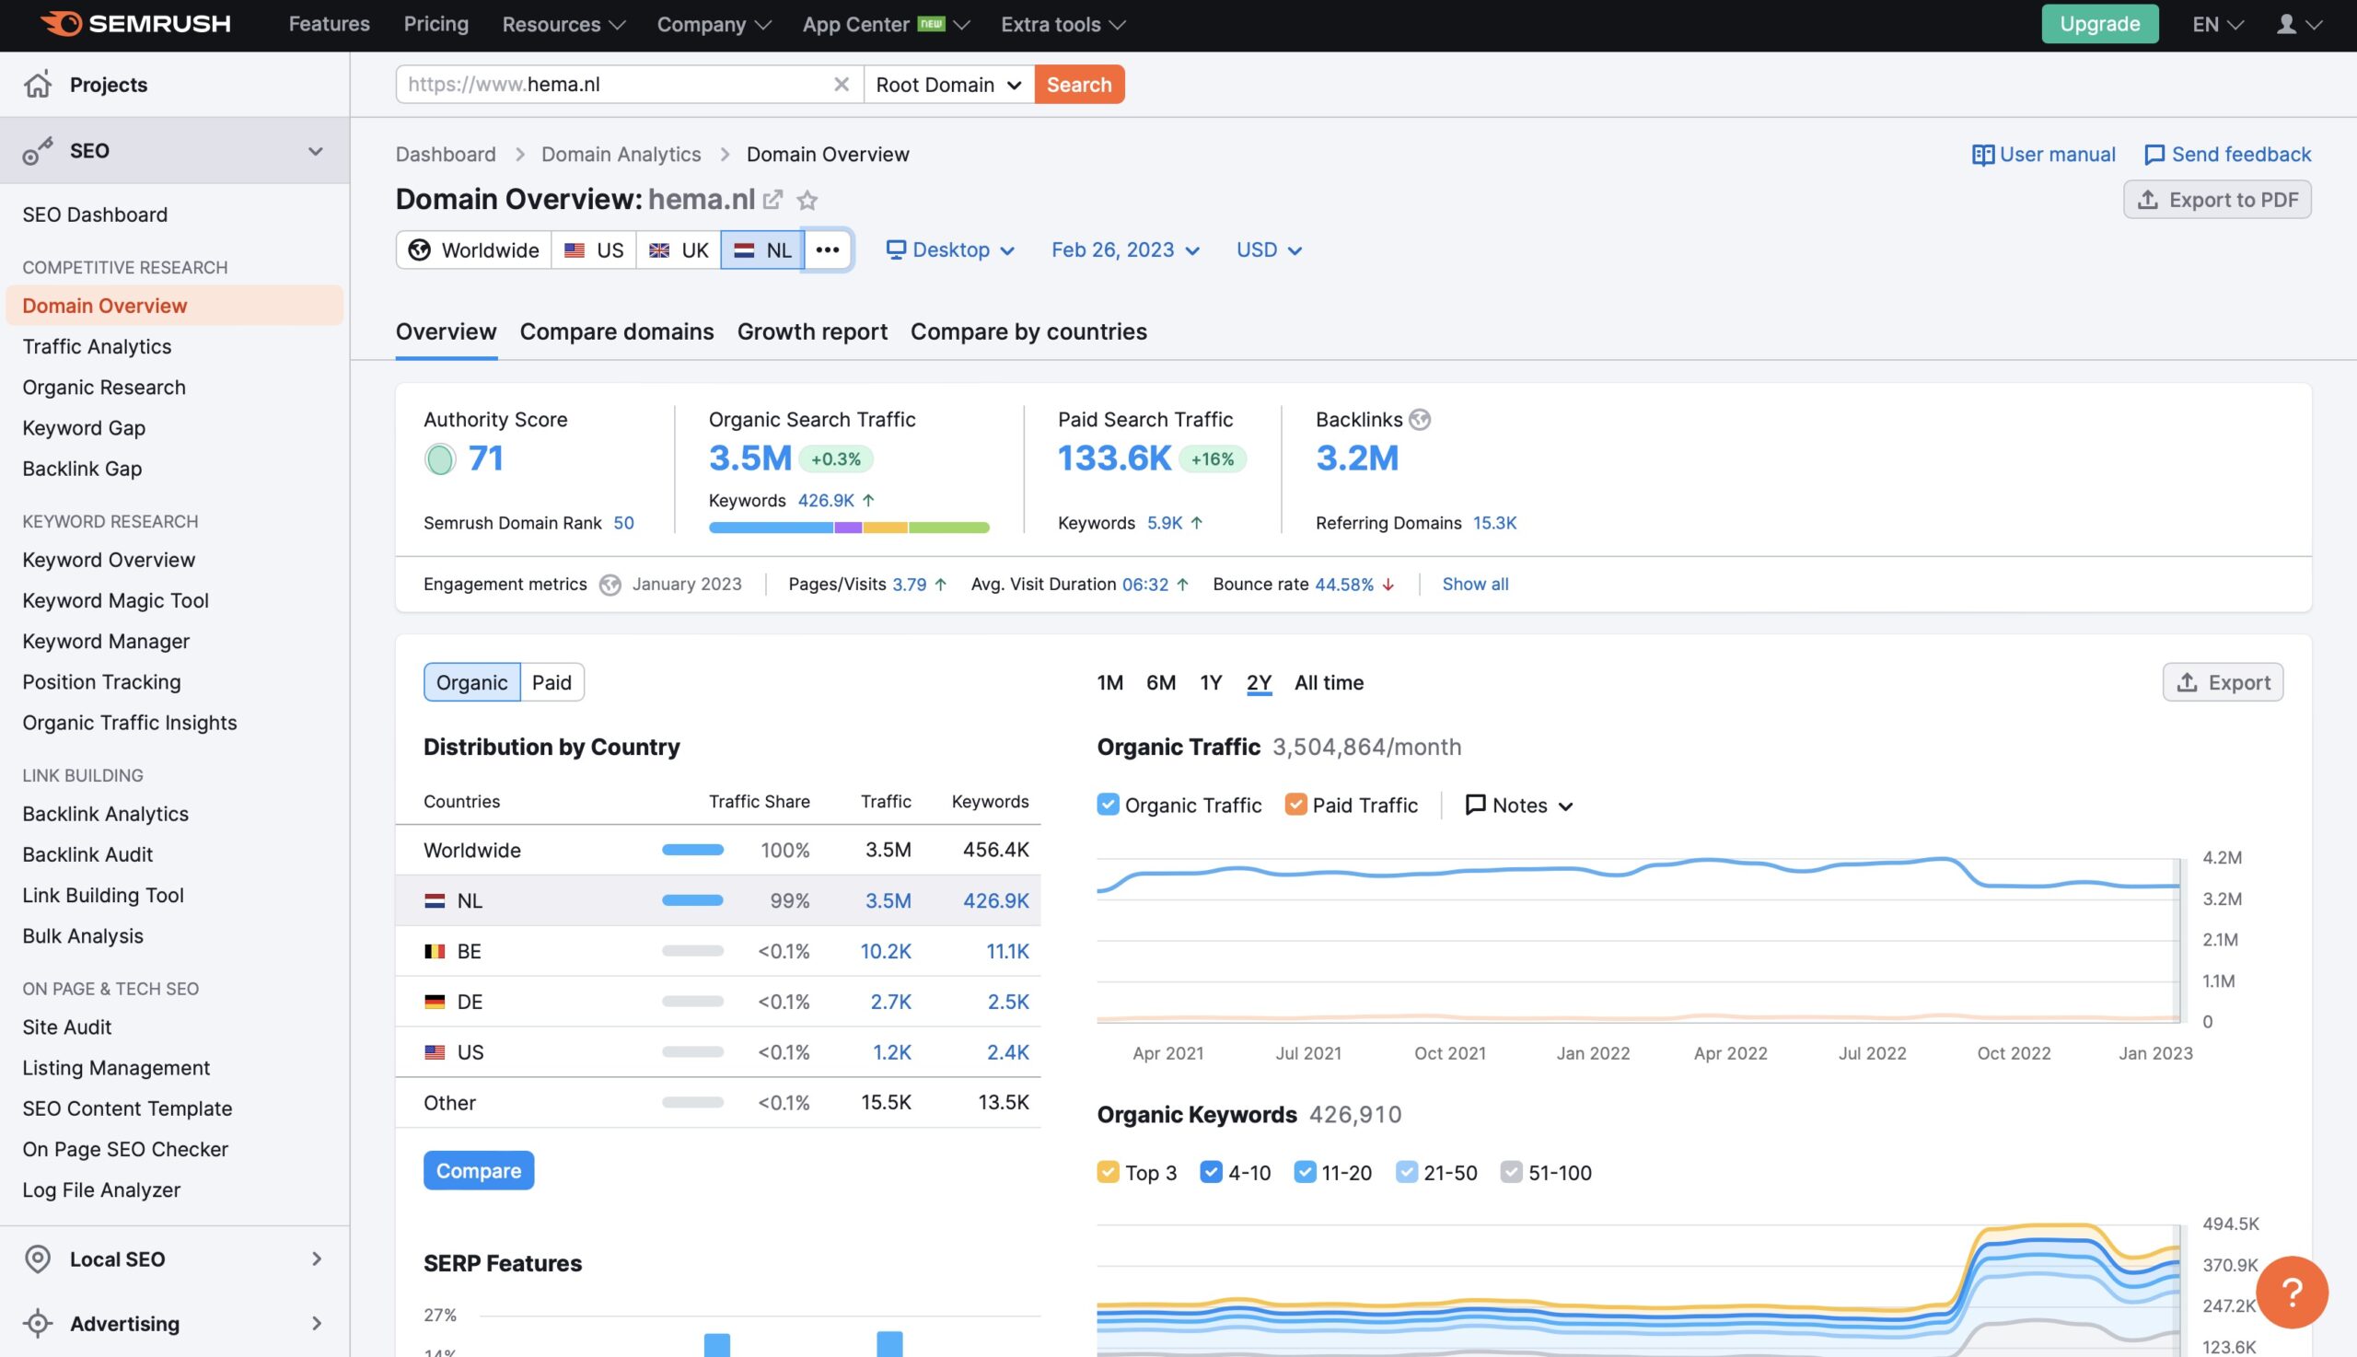Open hema.nl in external link icon
This screenshot has height=1357, width=2357.
772,199
